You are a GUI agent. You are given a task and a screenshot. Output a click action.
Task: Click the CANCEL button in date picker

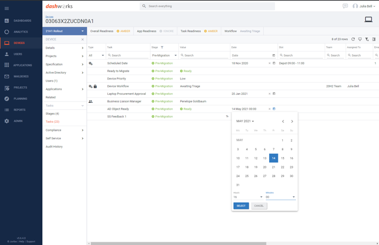[259, 206]
